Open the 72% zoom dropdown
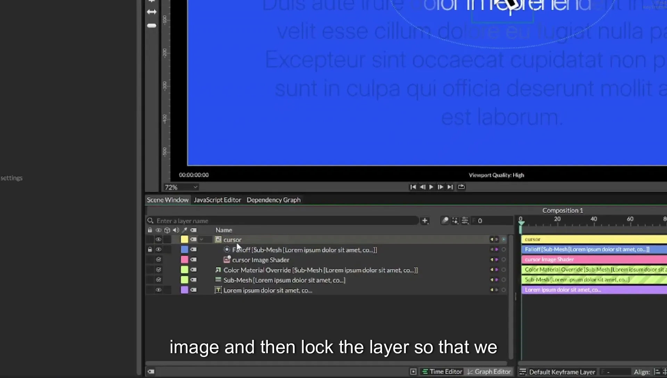The width and height of the screenshot is (667, 378). point(181,187)
